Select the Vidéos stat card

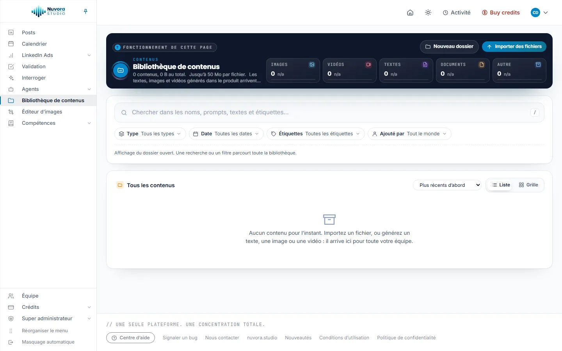[x=350, y=70]
